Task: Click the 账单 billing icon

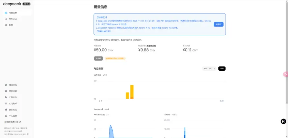Action: coord(6,25)
